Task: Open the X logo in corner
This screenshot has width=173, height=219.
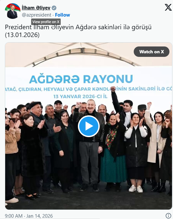Action: pyautogui.click(x=168, y=7)
